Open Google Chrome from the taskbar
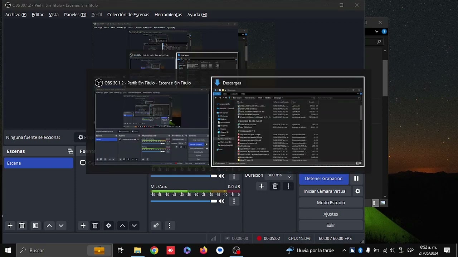Screen dimensions: 458x257 [154, 251]
